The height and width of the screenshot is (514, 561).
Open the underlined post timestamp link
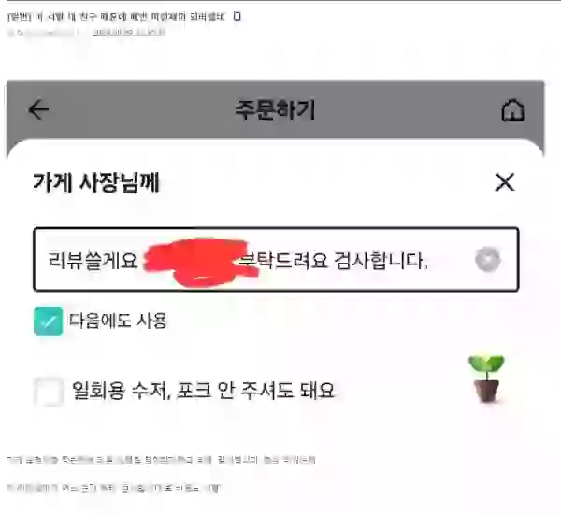(129, 32)
